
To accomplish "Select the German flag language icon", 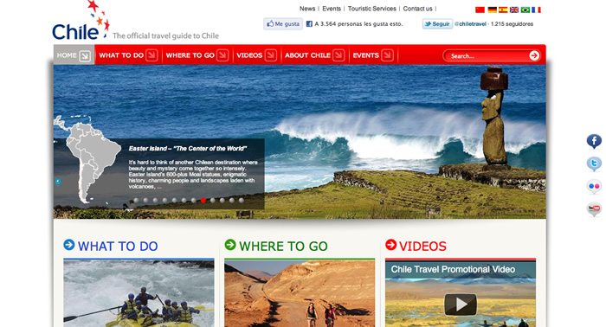I will [492, 10].
